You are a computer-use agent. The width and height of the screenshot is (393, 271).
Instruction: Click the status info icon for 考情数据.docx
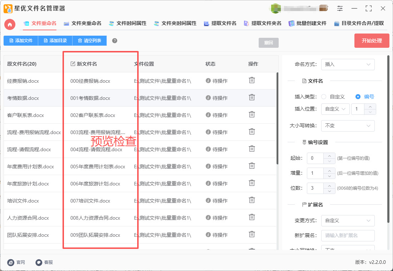pyautogui.click(x=208, y=98)
